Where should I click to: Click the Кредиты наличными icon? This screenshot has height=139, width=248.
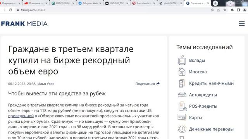182,83
